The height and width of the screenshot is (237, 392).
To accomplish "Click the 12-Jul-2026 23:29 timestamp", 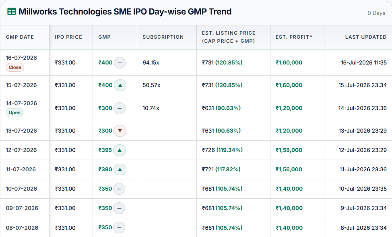I will (x=363, y=150).
